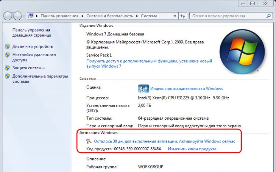Click the computer icon in address bar
Viewport: 276px width, 172px height.
(x=31, y=16)
